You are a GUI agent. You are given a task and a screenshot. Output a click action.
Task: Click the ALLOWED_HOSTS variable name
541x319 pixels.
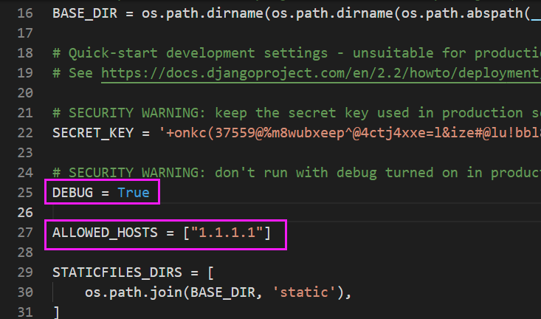(x=105, y=233)
